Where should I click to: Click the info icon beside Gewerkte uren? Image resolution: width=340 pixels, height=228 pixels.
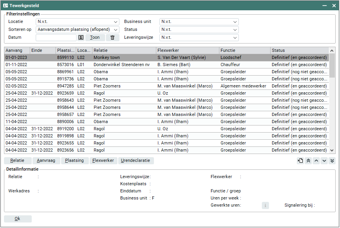click(x=265, y=205)
